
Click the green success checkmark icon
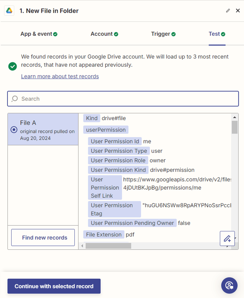click(13, 66)
